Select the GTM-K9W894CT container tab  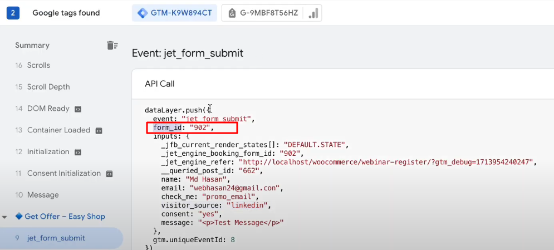tap(174, 13)
